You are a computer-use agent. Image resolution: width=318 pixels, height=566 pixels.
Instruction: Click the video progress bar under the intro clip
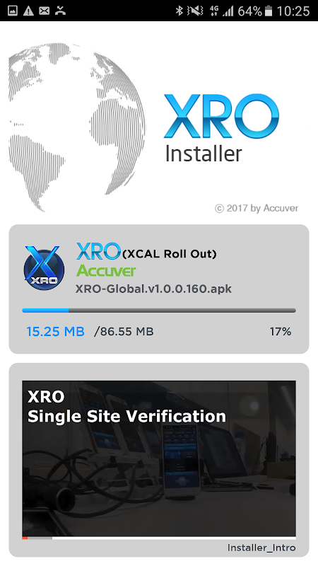(159, 538)
